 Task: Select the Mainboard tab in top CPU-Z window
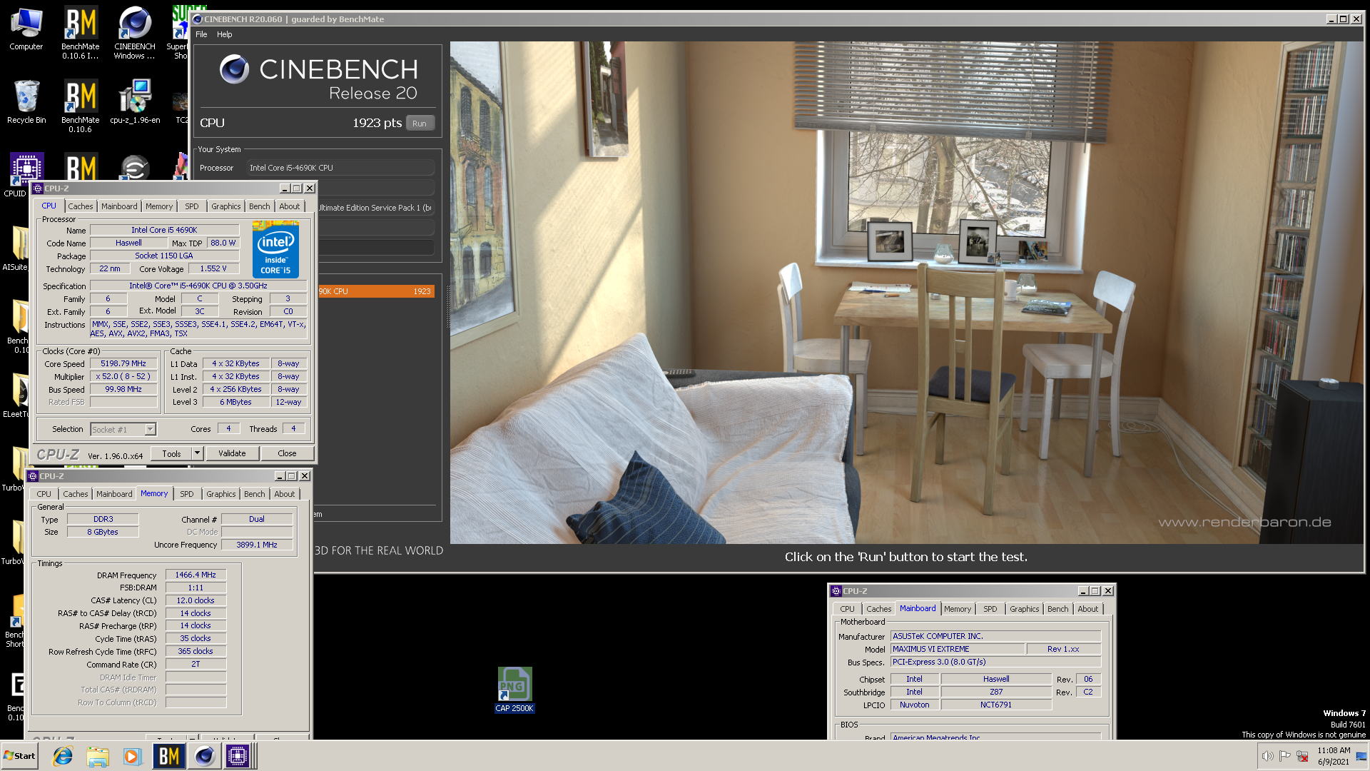pos(119,206)
